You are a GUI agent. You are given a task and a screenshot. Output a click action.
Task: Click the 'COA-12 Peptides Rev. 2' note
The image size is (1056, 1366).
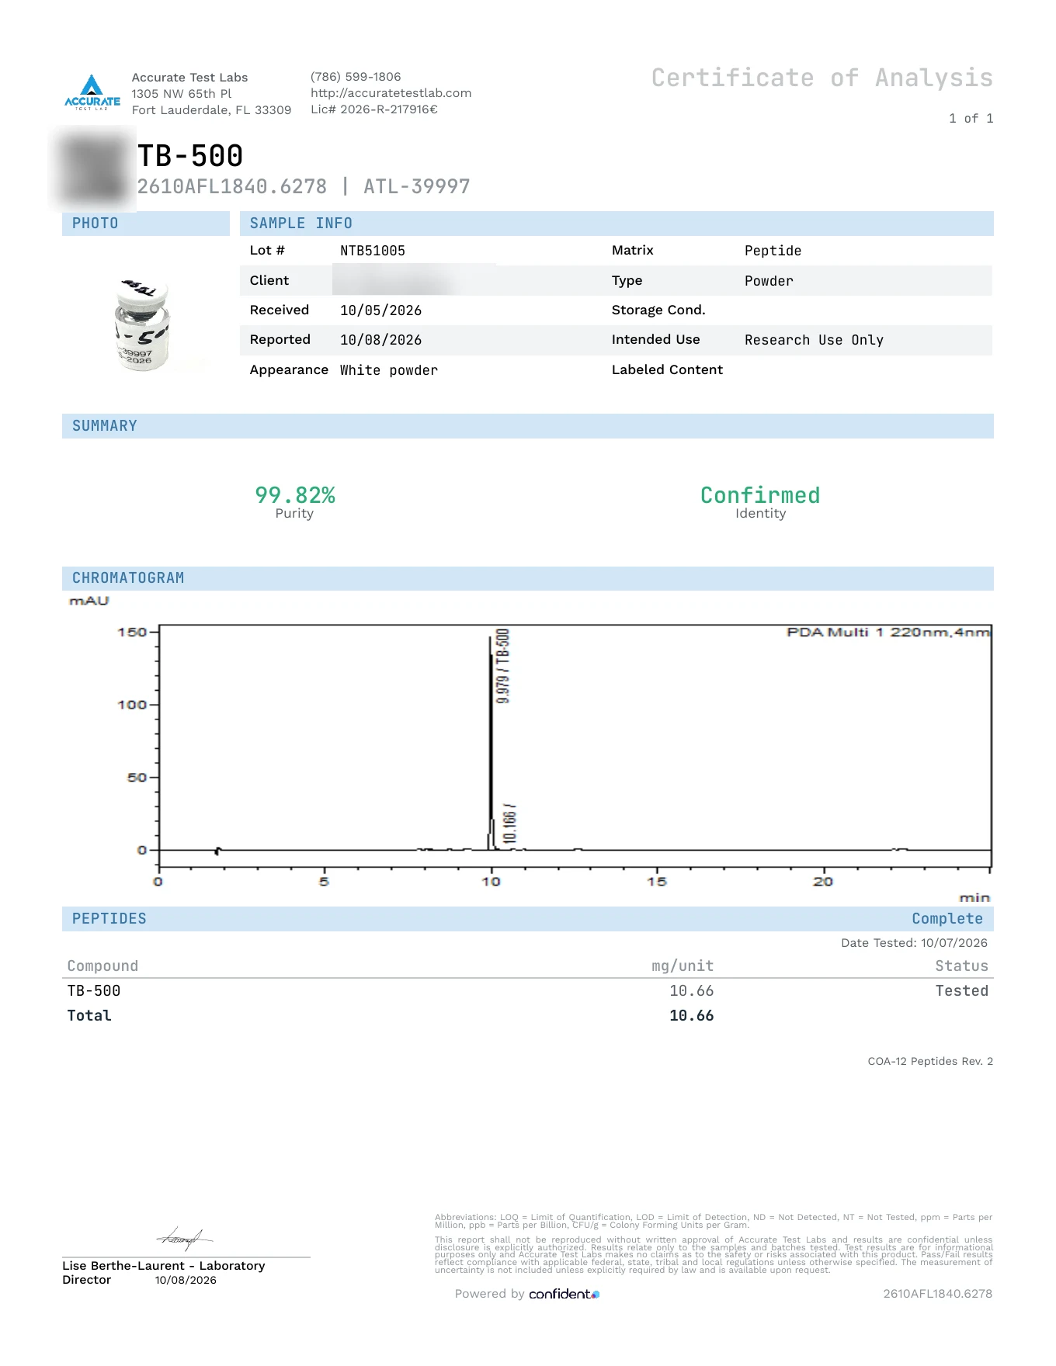930,1062
